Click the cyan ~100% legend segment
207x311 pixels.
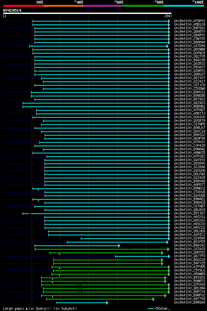pyautogui.click(x=184, y=6)
